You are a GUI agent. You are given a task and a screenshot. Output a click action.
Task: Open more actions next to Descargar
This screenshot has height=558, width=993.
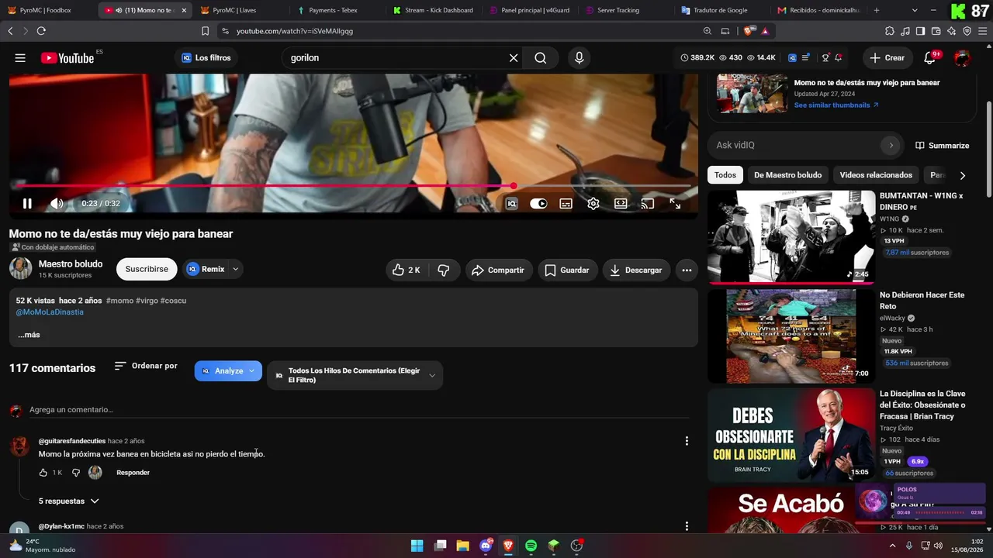[x=687, y=270]
